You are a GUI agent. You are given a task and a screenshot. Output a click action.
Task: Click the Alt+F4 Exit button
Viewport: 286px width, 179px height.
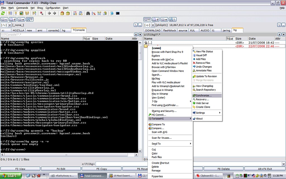265,169
